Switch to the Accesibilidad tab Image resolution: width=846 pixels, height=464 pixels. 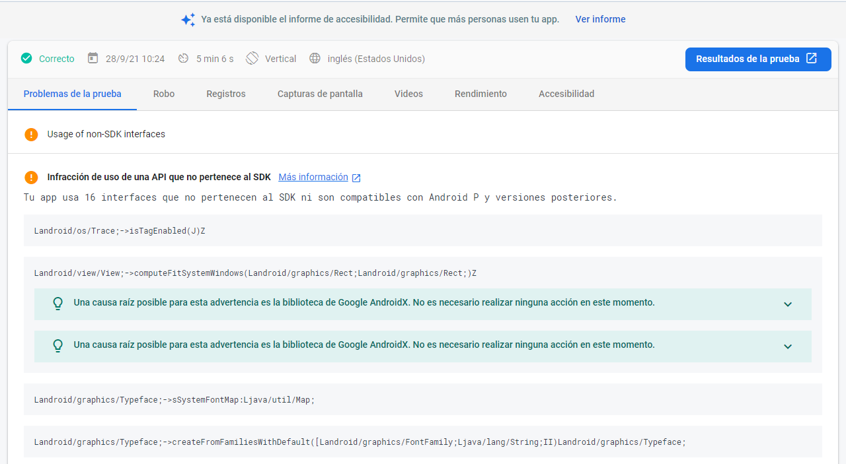pyautogui.click(x=566, y=94)
